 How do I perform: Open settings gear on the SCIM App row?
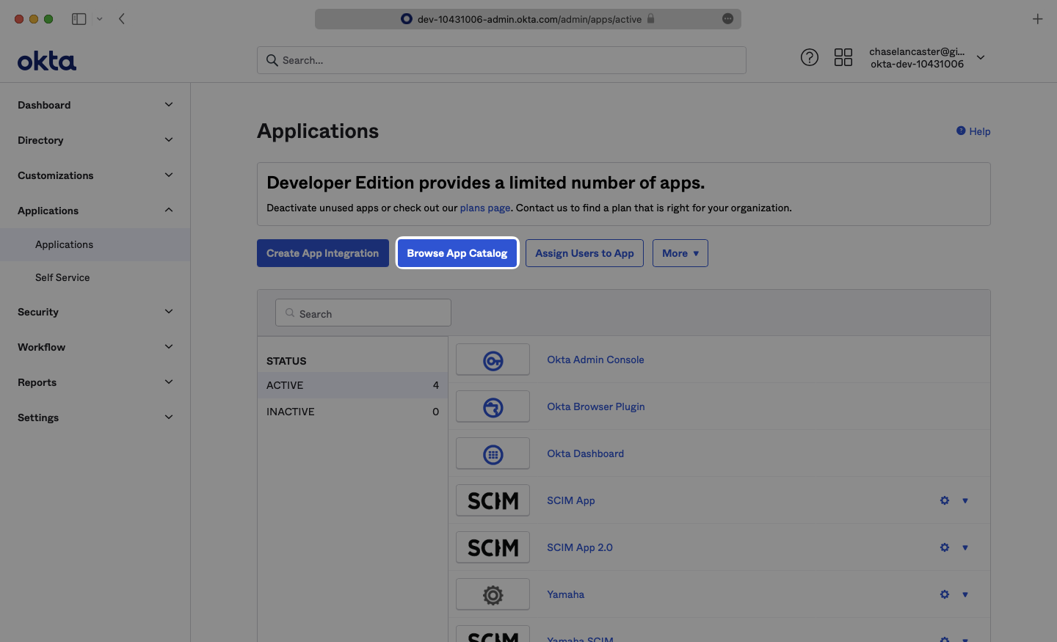[x=944, y=500]
